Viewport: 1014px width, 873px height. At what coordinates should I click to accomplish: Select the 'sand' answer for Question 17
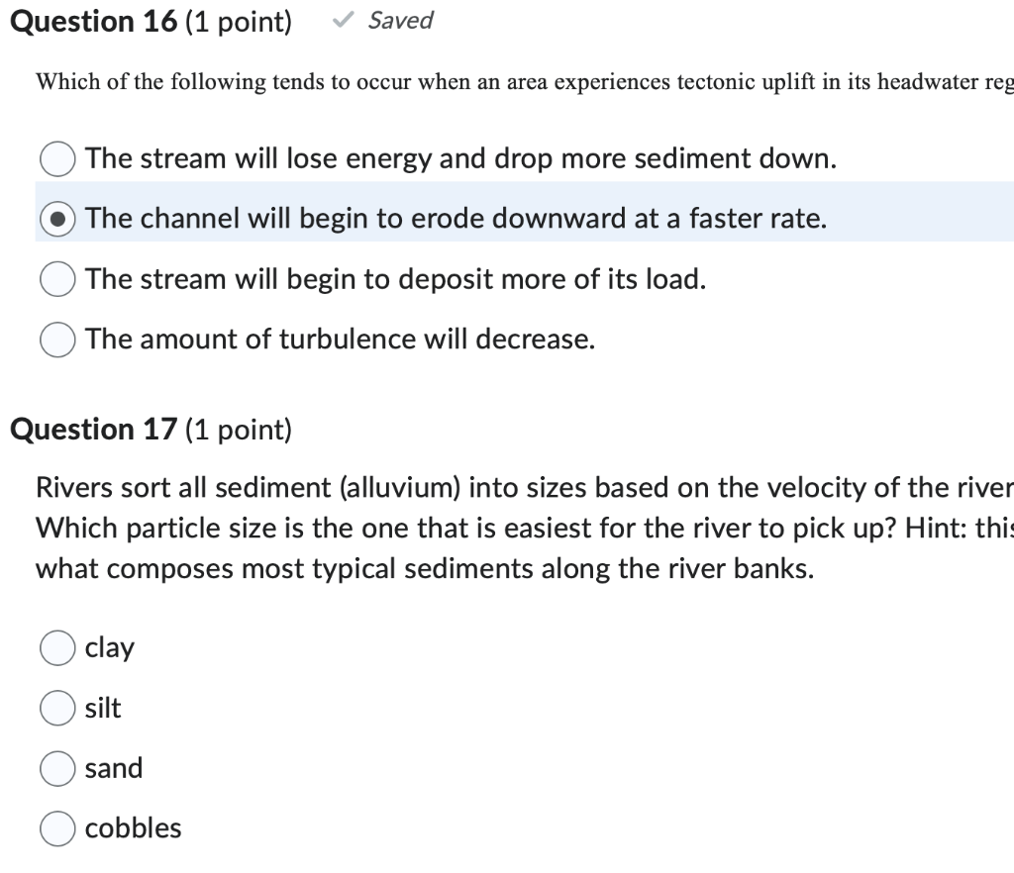pyautogui.click(x=57, y=768)
